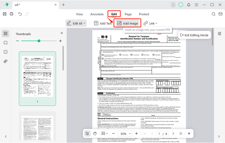
Task: Close the Thumbnails panel
Action: [x=62, y=33]
